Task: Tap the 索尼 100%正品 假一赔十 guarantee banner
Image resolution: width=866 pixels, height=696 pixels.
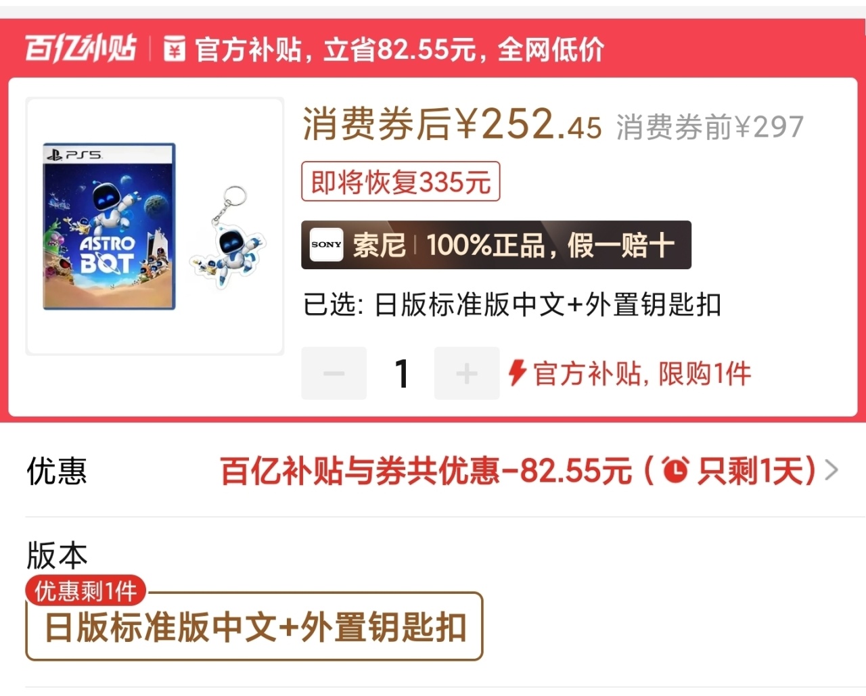Action: 496,245
